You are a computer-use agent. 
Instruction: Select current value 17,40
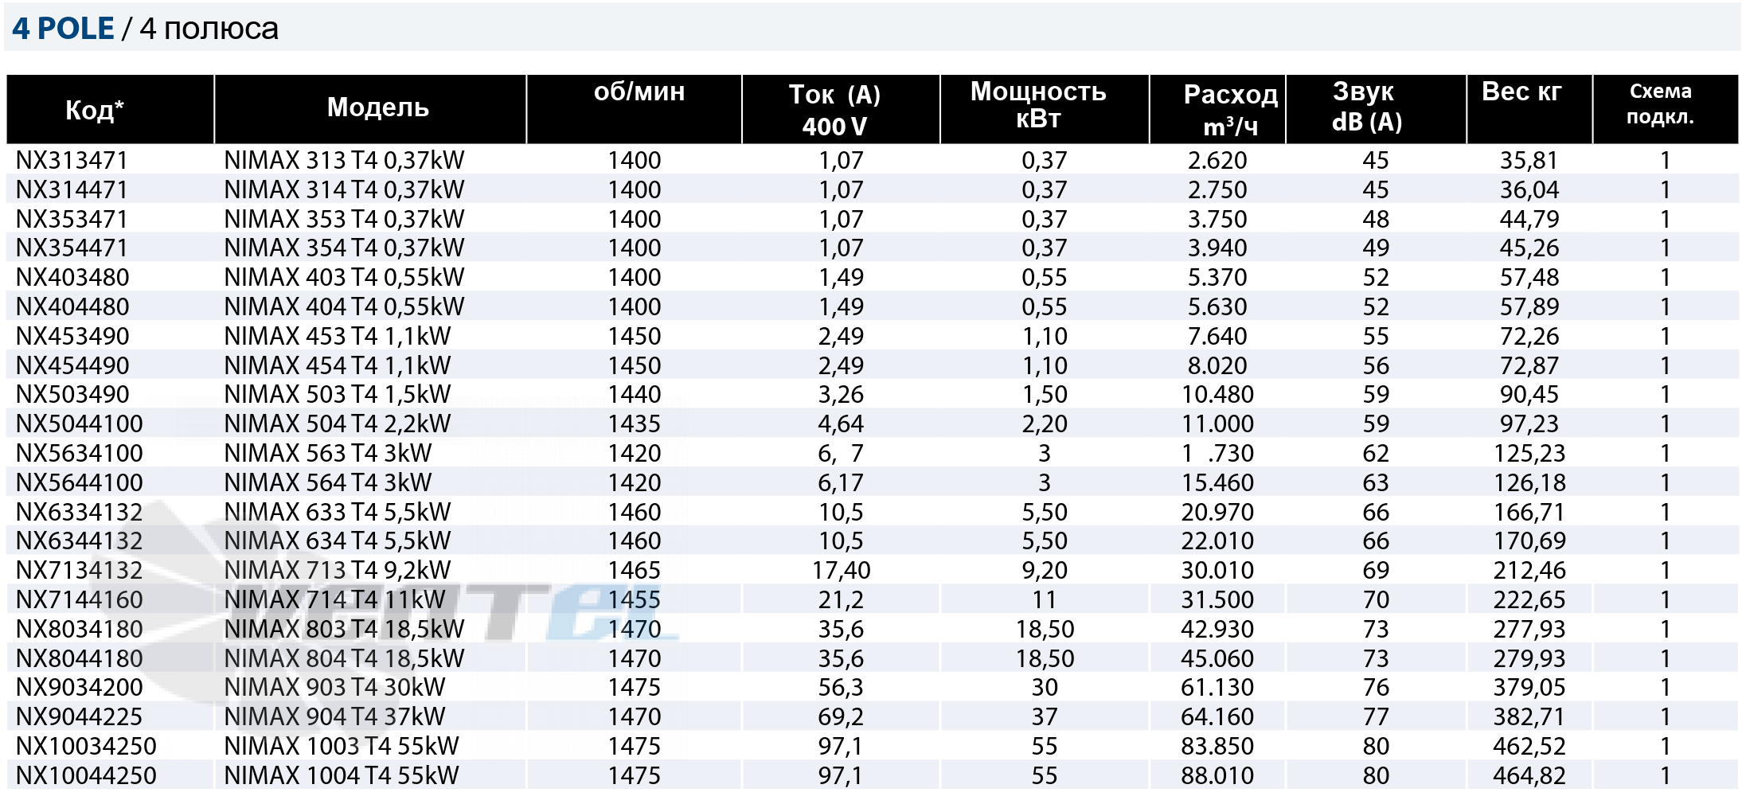coord(841,571)
